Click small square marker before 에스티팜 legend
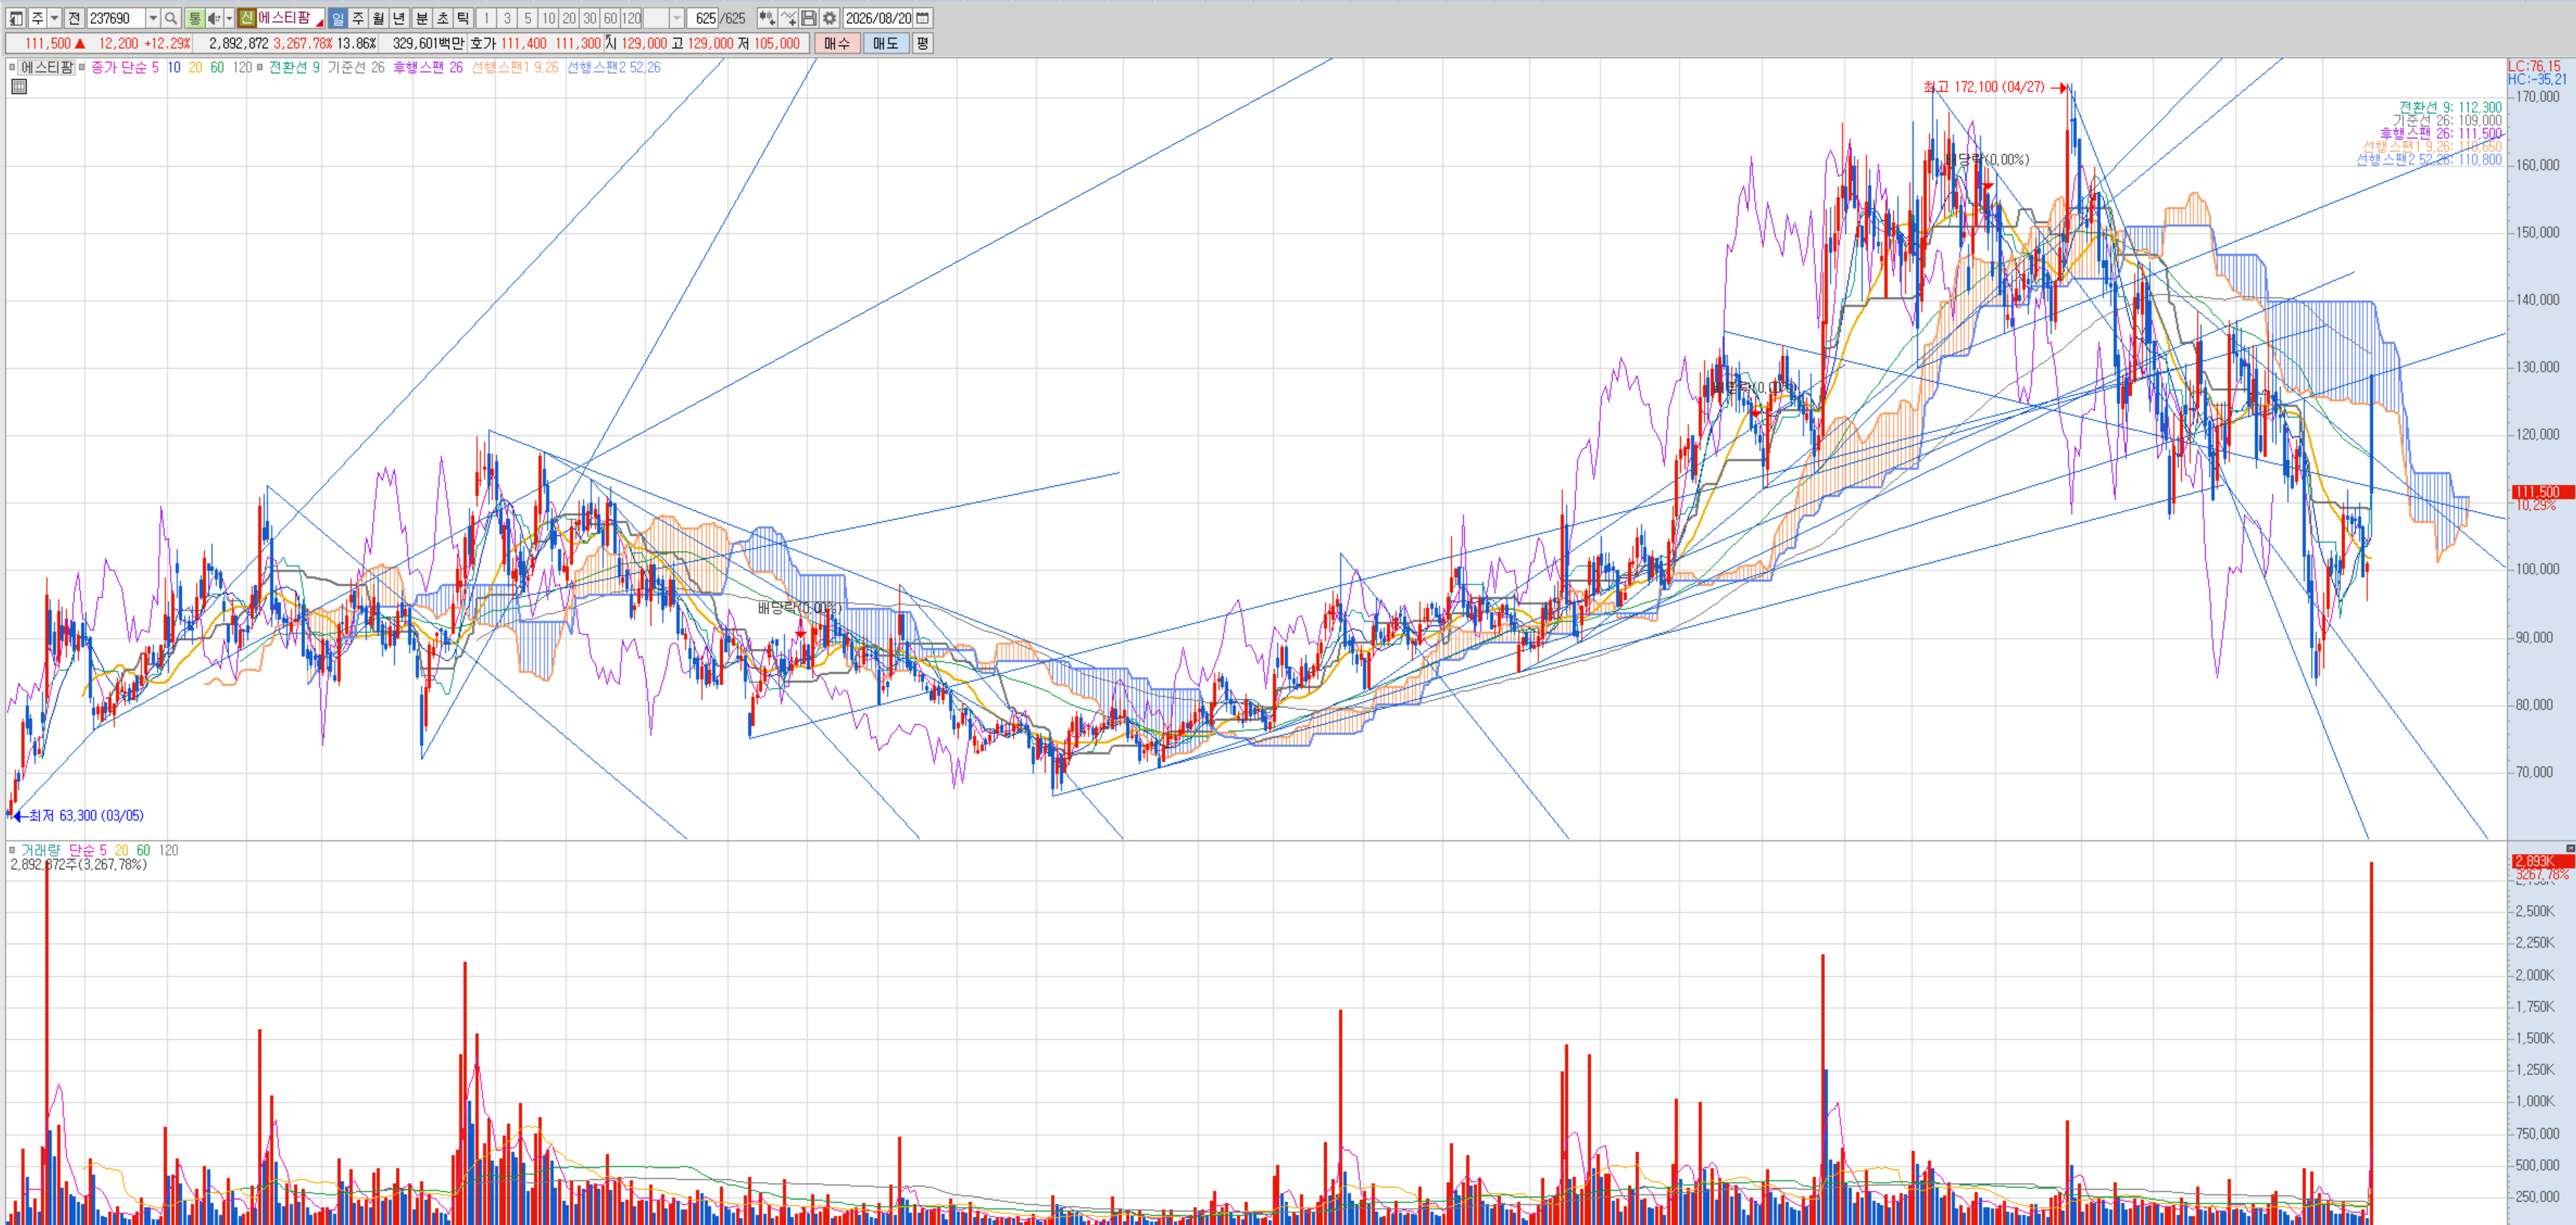This screenshot has height=1225, width=2576. (12, 67)
